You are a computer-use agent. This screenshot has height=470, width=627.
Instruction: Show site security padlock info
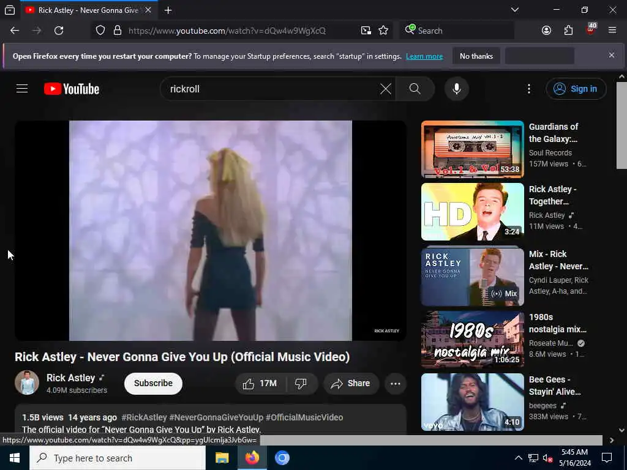pyautogui.click(x=118, y=31)
